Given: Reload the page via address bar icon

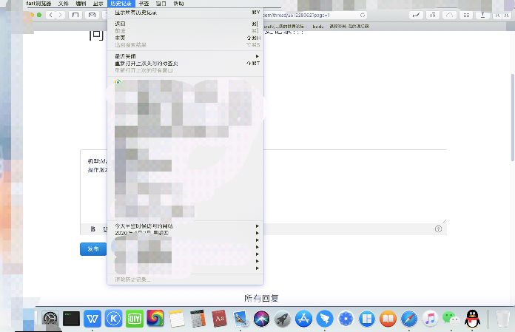Looking at the screenshot, I should coord(362,15).
